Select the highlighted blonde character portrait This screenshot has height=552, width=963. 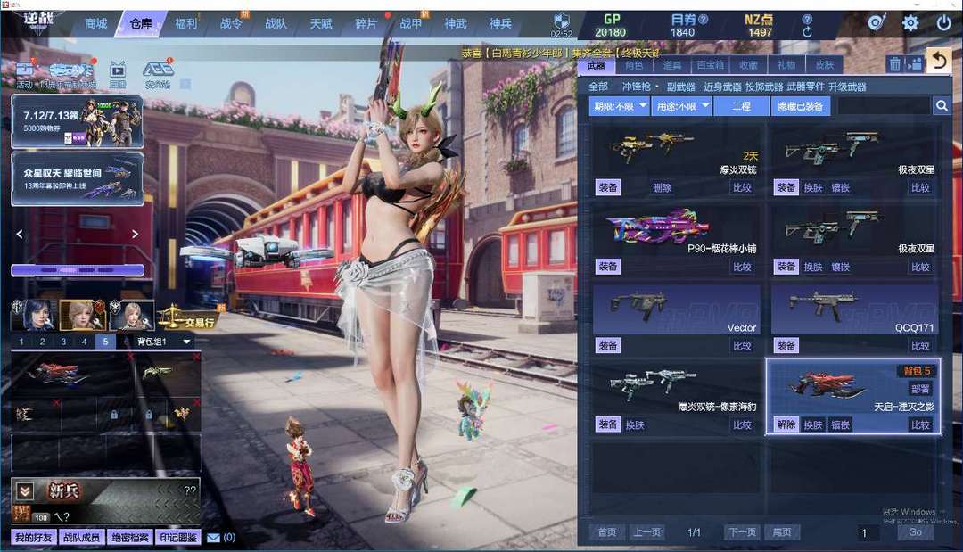point(83,315)
